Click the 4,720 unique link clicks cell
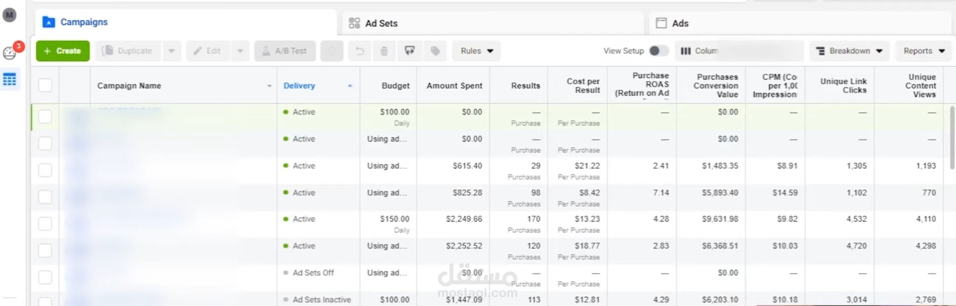Screen dimensions: 956x306 click(856, 246)
